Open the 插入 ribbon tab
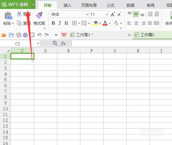Viewport: 172px width, 145px height. tap(67, 5)
